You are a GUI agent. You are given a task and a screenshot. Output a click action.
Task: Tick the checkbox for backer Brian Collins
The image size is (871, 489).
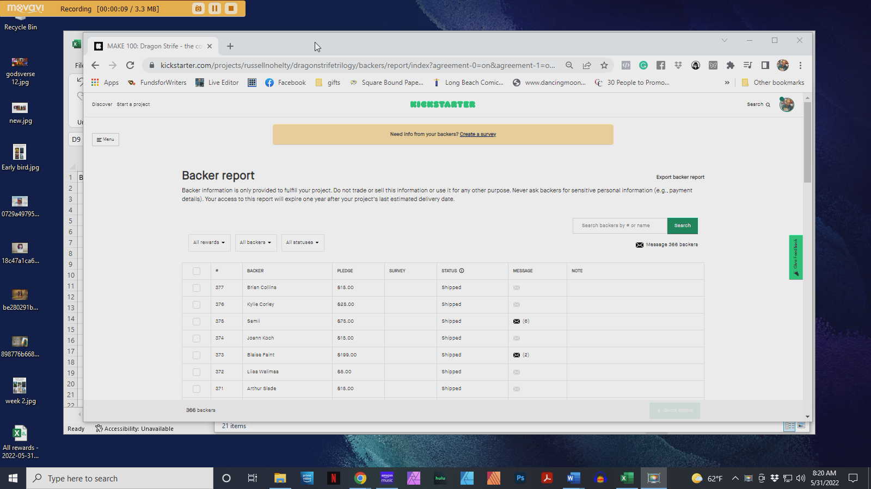tap(197, 288)
